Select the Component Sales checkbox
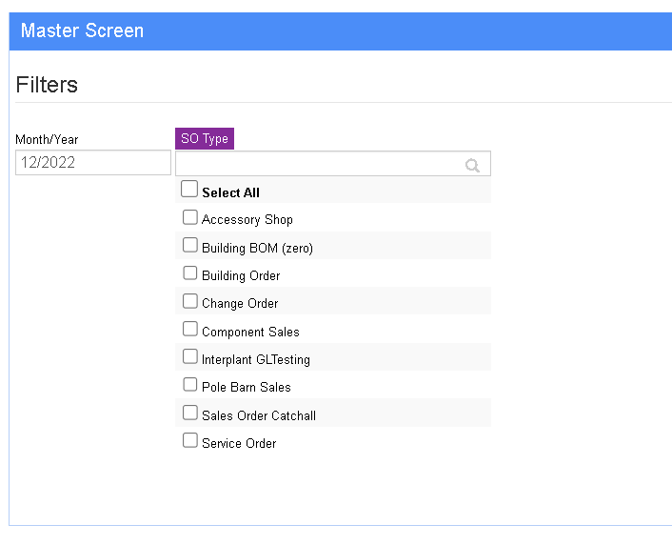This screenshot has height=545, width=672. [189, 329]
